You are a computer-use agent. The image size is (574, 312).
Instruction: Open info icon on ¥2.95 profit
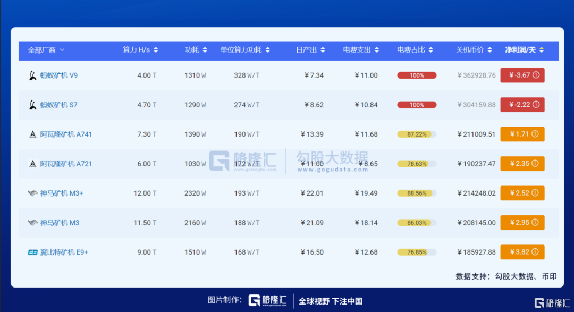click(535, 222)
